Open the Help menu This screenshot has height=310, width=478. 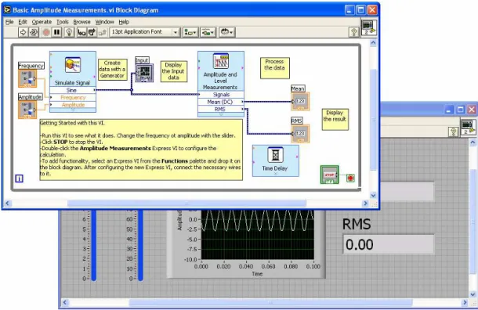coord(124,22)
